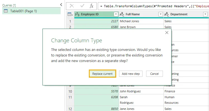Click into the formula bar text
The height and width of the screenshot is (111, 209).
(153, 6)
